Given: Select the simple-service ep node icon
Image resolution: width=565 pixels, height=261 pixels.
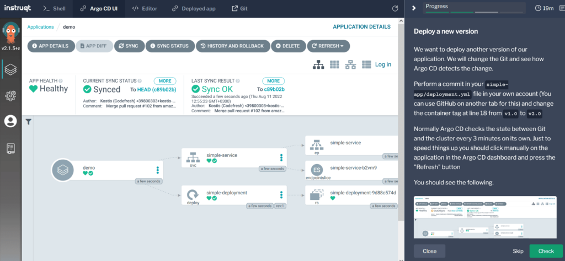Looking at the screenshot, I should tap(316, 145).
